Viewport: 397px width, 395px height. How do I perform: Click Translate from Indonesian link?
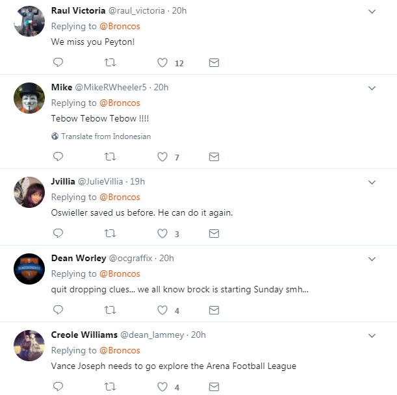point(106,136)
